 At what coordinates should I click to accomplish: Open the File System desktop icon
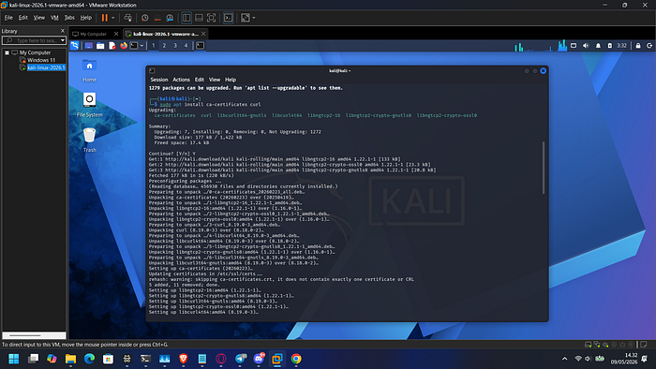pos(89,105)
